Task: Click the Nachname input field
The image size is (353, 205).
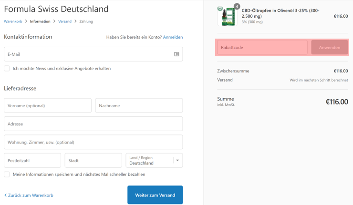Action: click(139, 106)
